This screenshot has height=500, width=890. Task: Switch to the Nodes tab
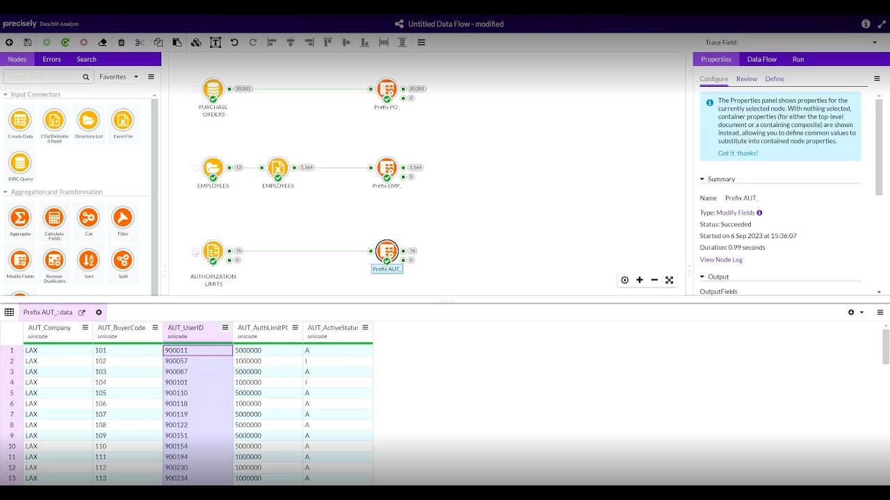[17, 59]
